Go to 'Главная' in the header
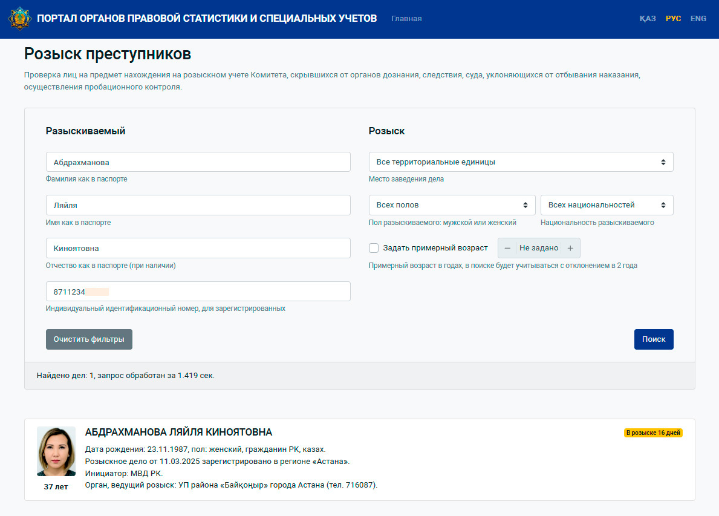 (x=406, y=19)
